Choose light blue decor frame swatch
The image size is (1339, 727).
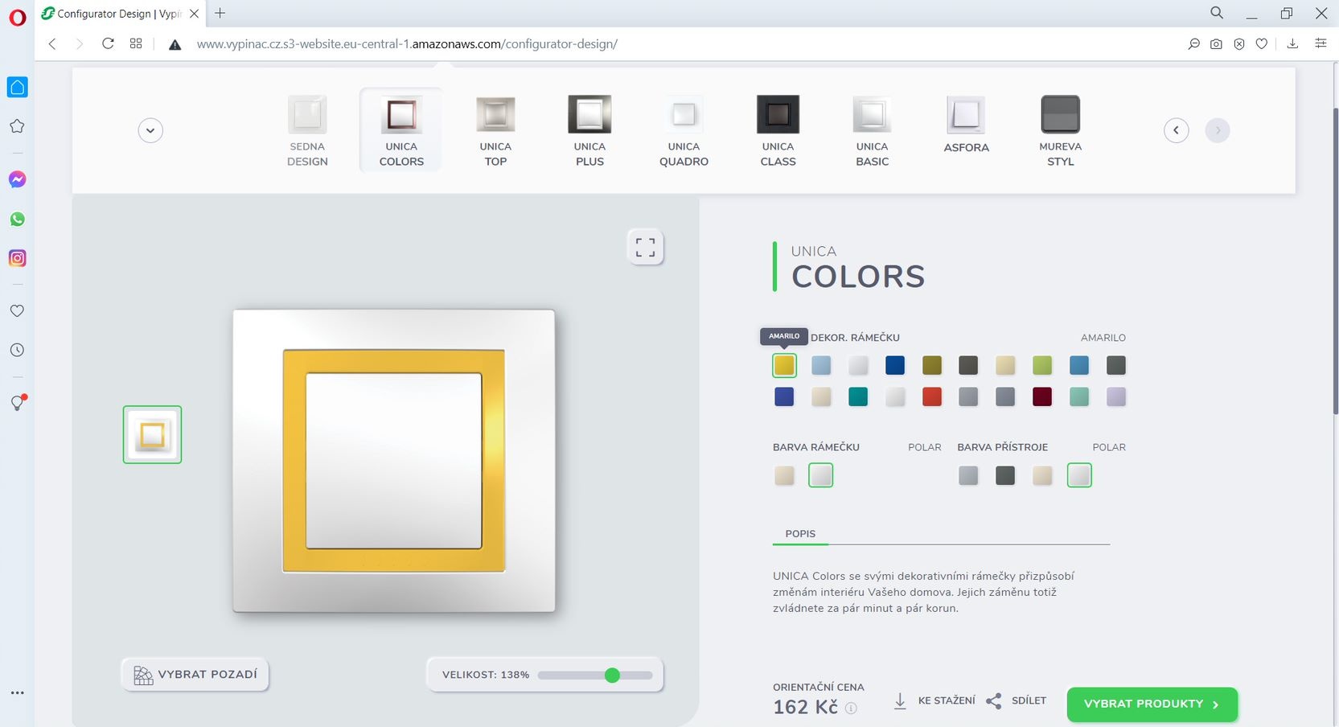pos(821,365)
